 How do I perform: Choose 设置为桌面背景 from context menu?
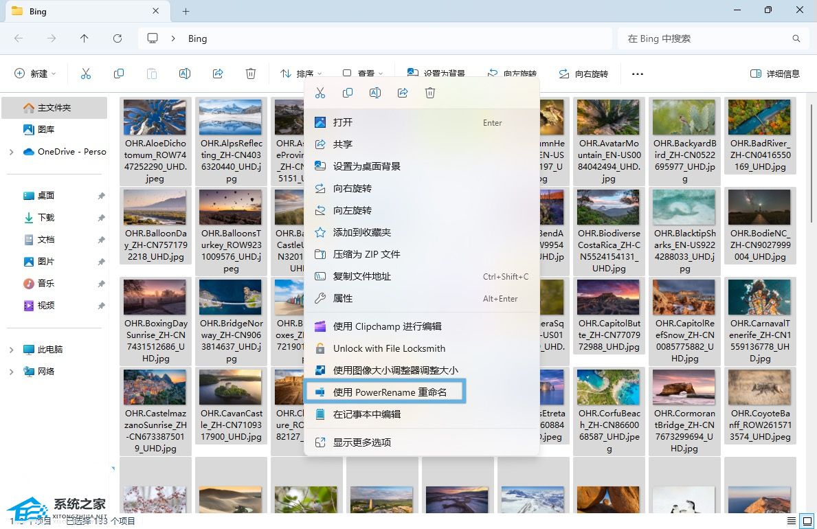366,166
